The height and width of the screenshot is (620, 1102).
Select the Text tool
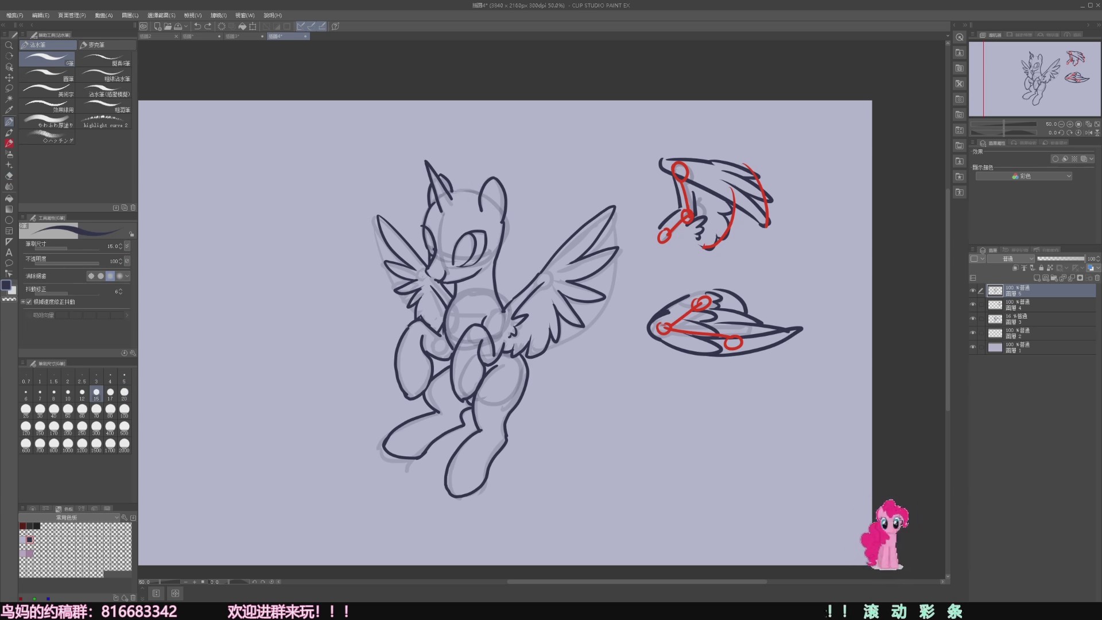pyautogui.click(x=9, y=253)
